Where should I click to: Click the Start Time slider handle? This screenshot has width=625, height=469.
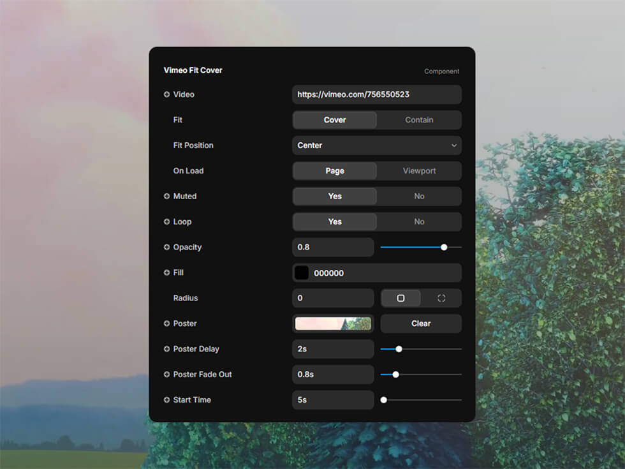383,400
